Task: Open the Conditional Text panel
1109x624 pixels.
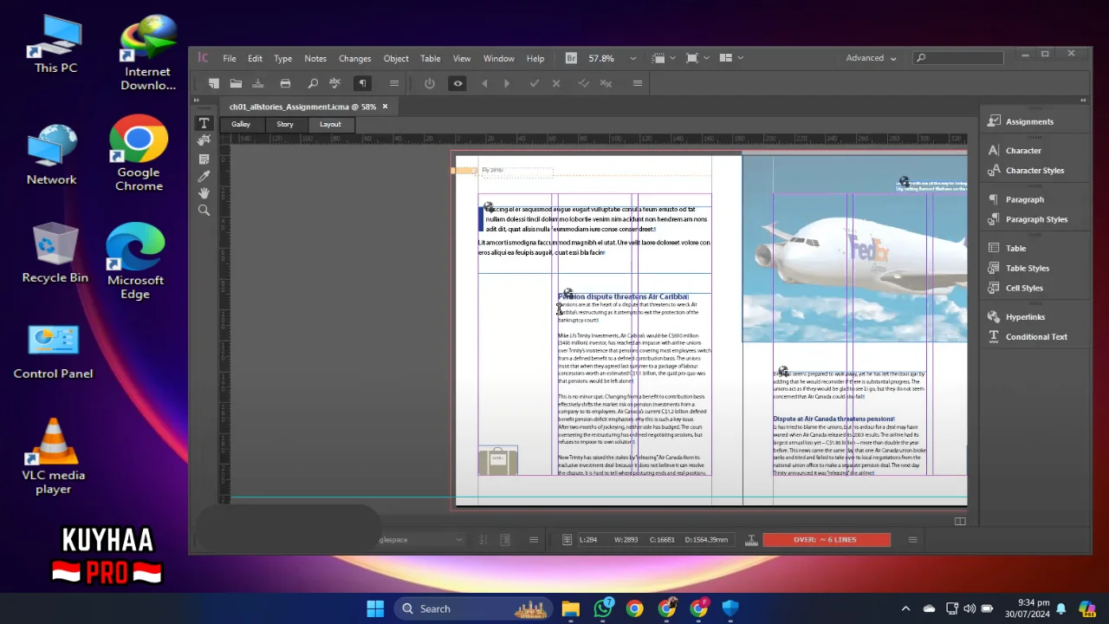Action: click(1036, 336)
